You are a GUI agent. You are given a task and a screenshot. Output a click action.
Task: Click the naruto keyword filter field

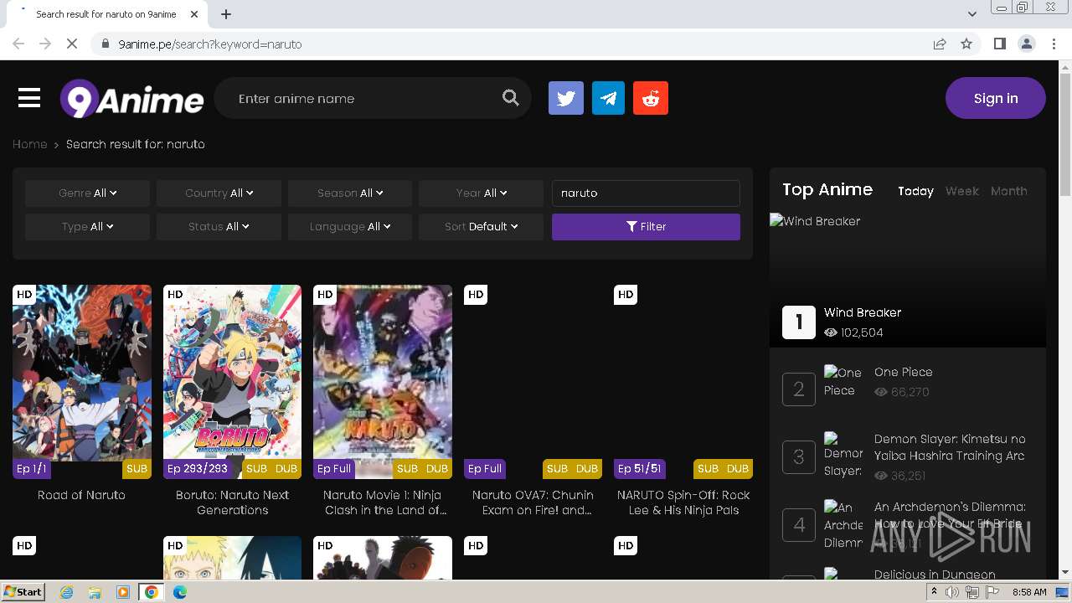646,193
